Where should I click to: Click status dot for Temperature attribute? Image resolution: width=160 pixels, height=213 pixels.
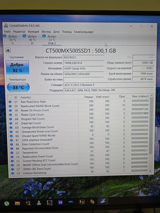pyautogui.click(x=12, y=153)
